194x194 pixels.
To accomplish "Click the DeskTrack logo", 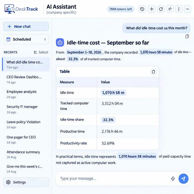I will 21,9.
